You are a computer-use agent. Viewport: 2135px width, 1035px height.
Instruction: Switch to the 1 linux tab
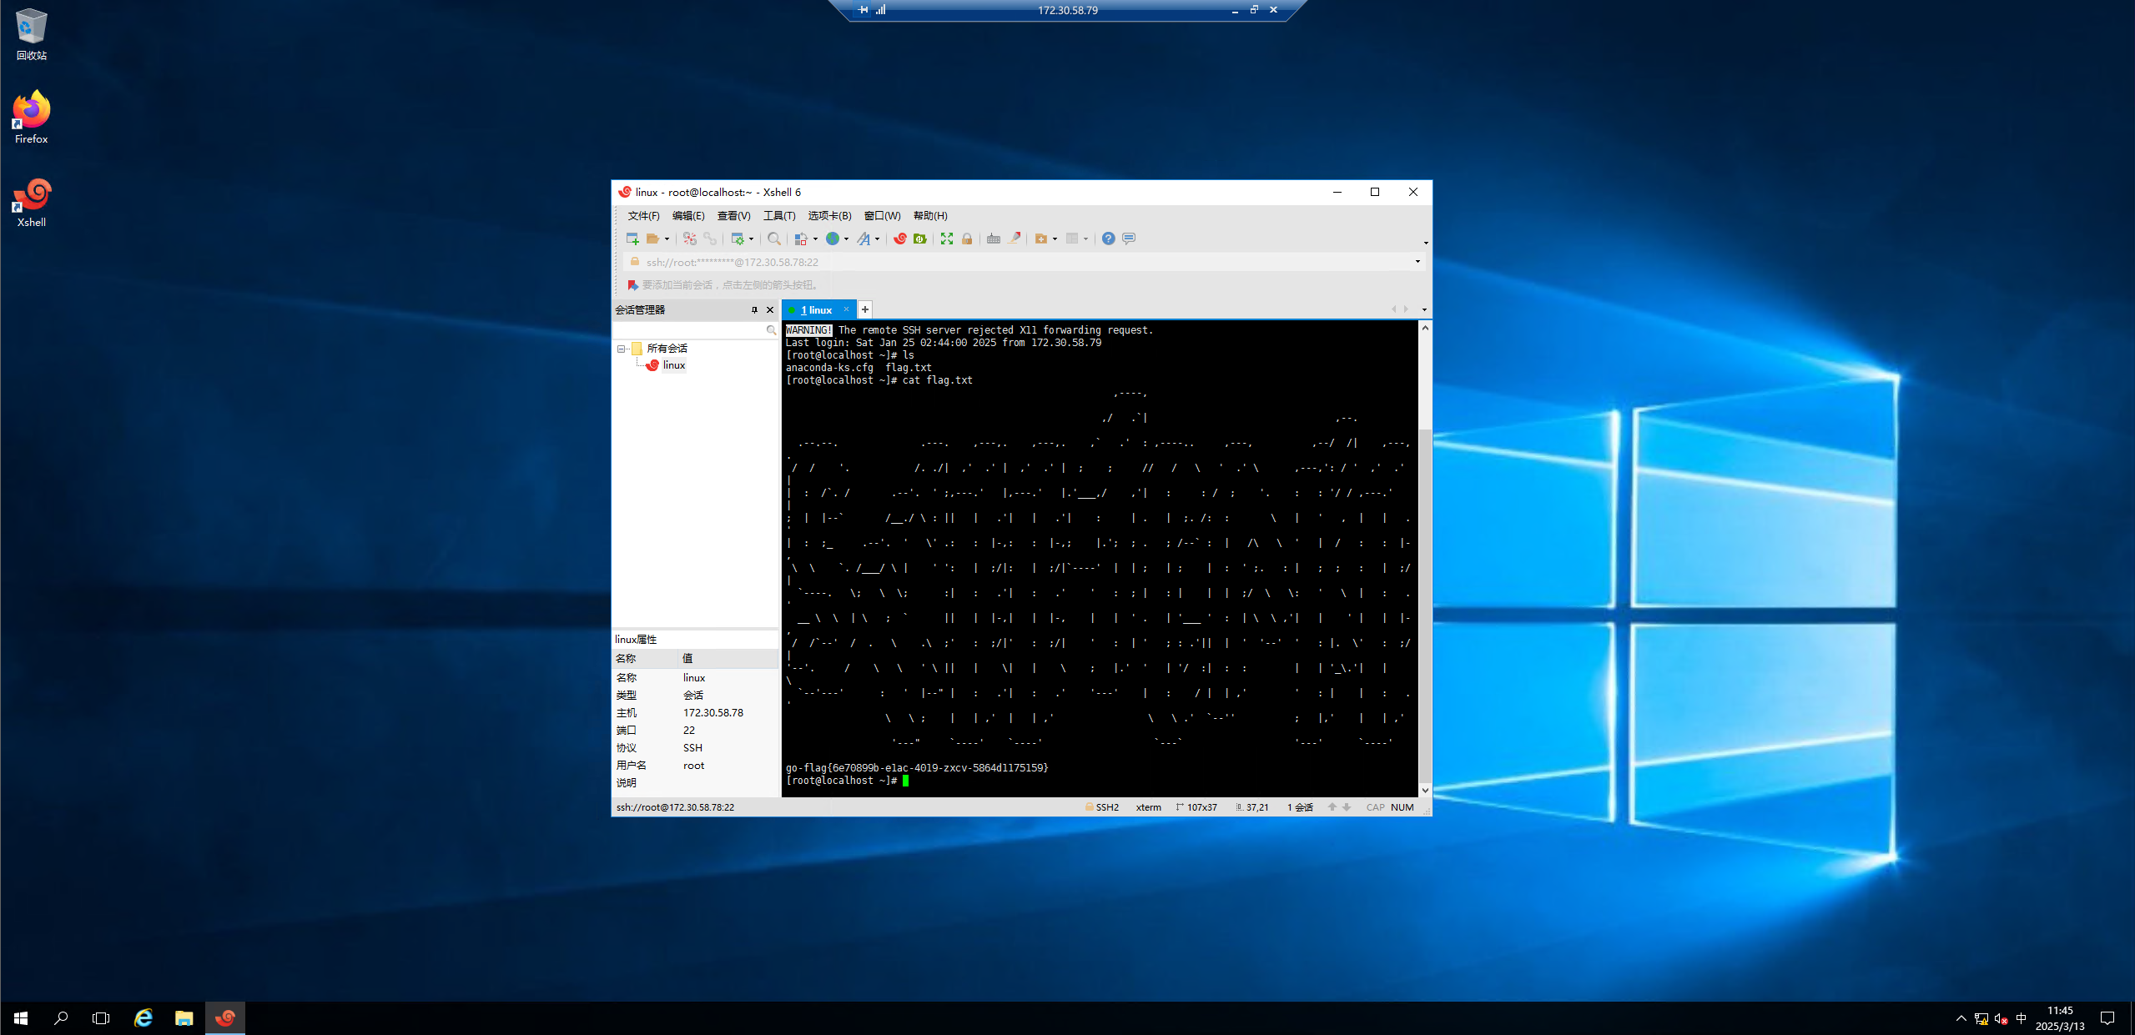816,309
